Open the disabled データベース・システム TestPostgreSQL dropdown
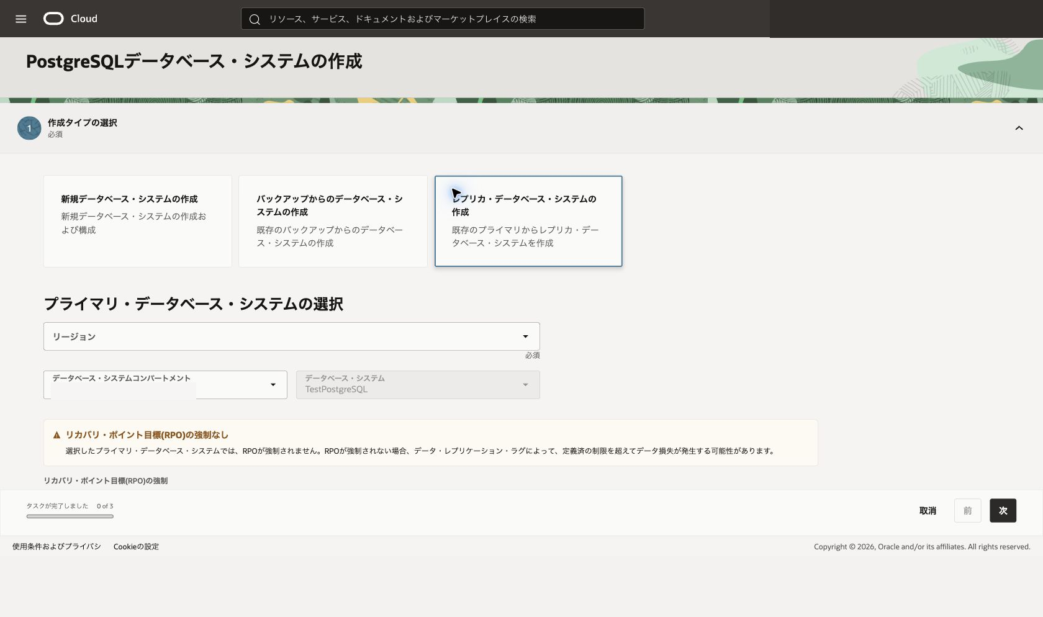1043x617 pixels. click(x=418, y=385)
